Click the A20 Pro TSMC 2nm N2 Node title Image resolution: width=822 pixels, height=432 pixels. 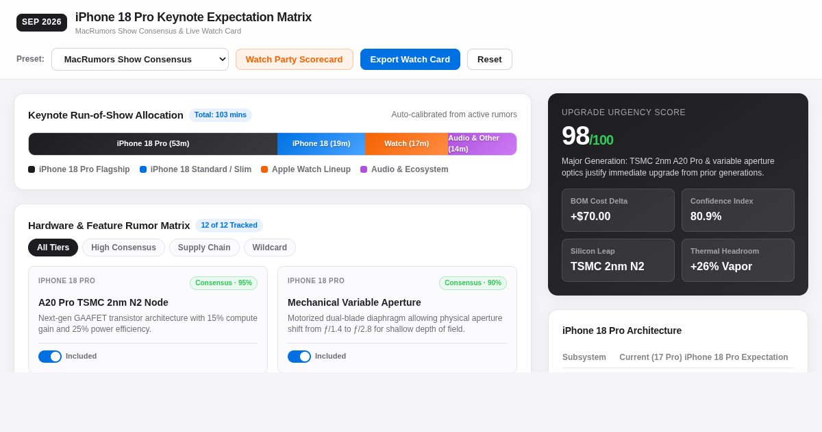tap(103, 302)
